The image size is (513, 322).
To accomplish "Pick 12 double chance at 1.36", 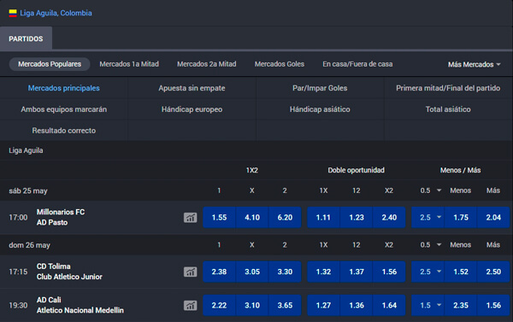I will [x=357, y=305].
